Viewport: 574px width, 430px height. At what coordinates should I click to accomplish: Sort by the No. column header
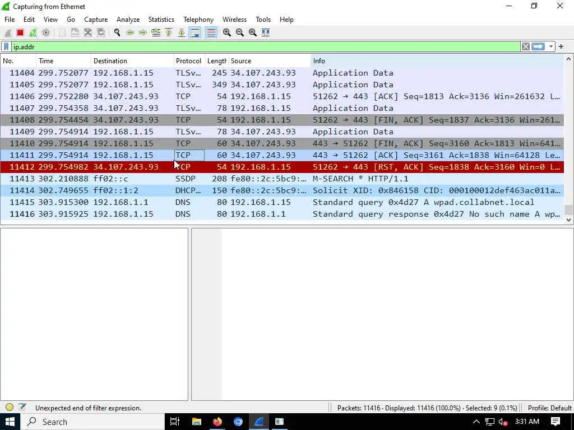point(18,61)
